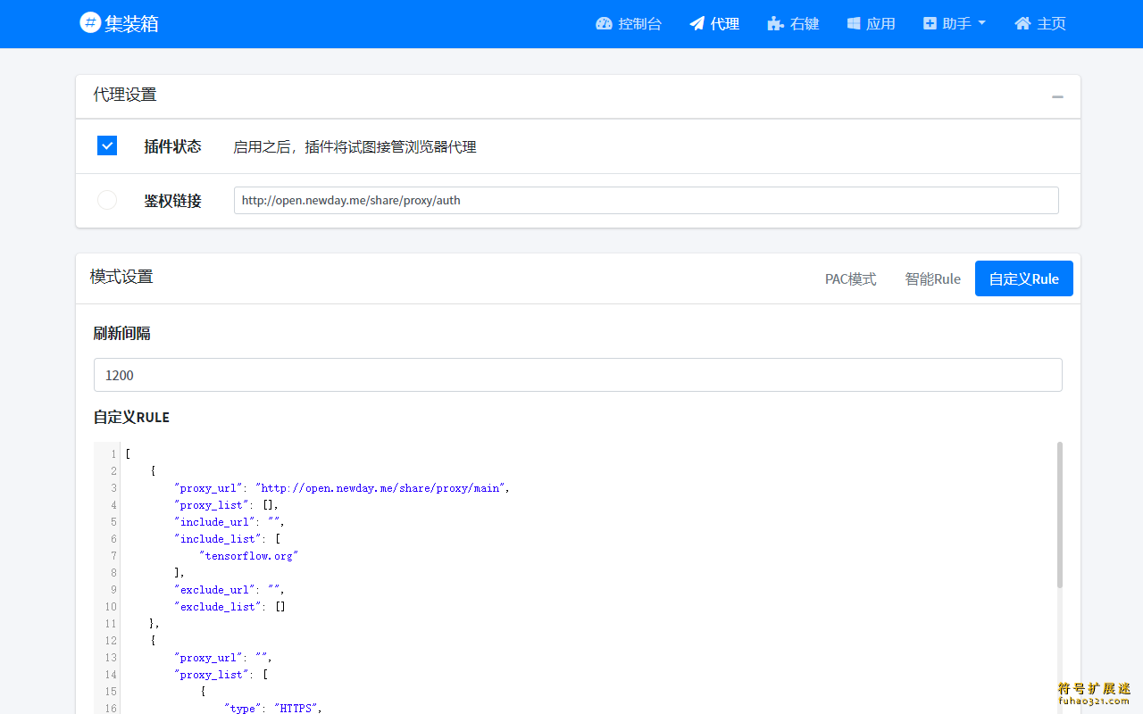The width and height of the screenshot is (1143, 714).
Task: Click the 刷新间隔 field showing 1200
Action: pos(578,375)
